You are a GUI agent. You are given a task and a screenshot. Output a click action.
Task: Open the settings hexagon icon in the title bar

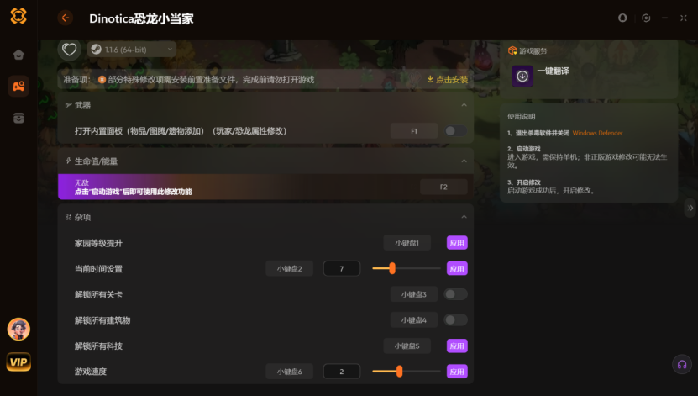point(646,18)
